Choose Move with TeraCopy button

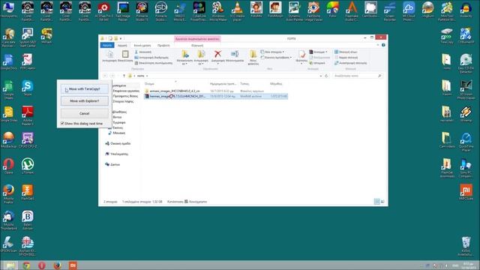click(x=85, y=88)
